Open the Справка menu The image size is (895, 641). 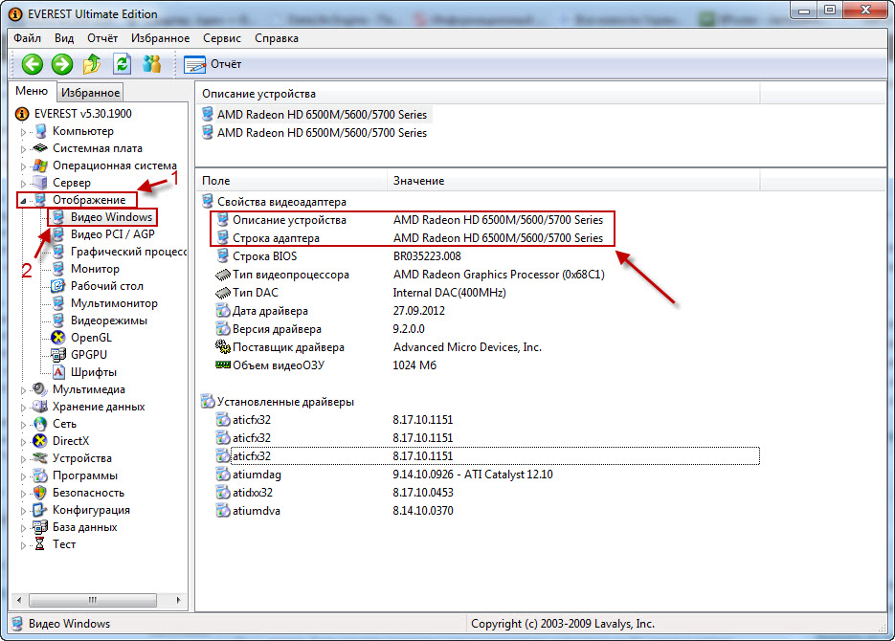coord(277,38)
